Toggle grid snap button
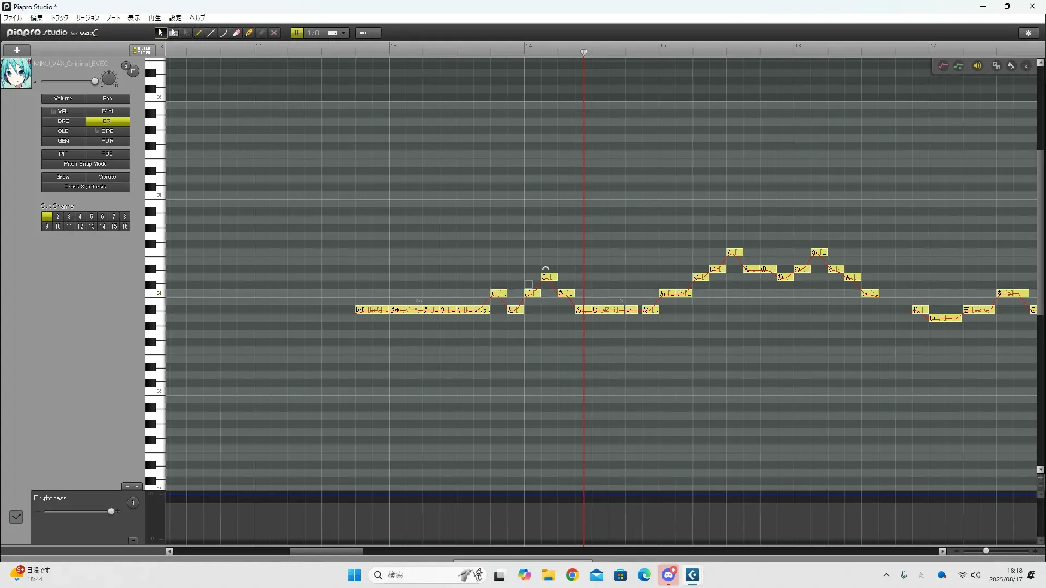This screenshot has width=1046, height=588. pos(297,33)
